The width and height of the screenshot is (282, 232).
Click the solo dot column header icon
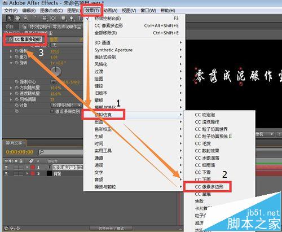tap(16, 161)
